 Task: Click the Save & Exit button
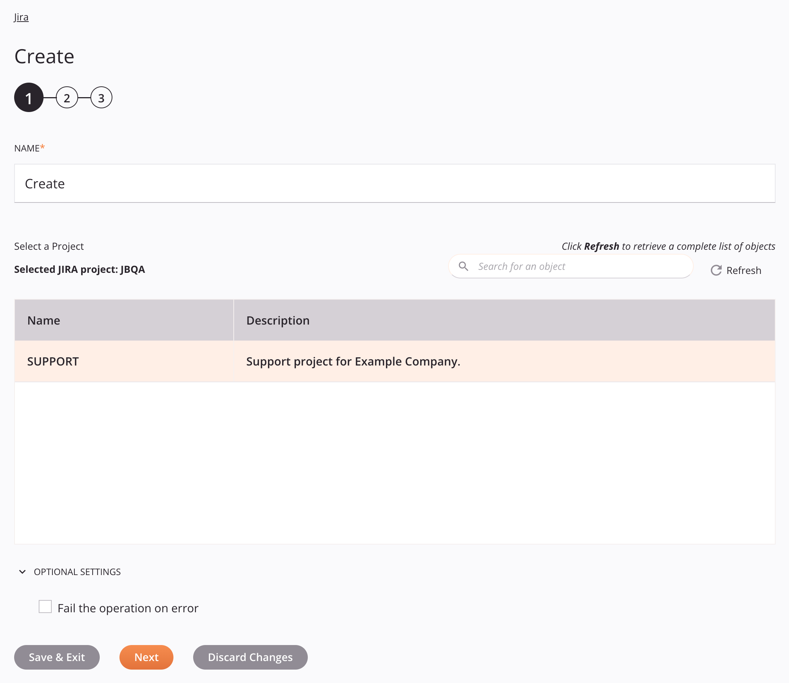(x=57, y=657)
